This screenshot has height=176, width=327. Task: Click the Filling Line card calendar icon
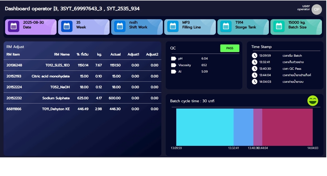click(x=173, y=26)
